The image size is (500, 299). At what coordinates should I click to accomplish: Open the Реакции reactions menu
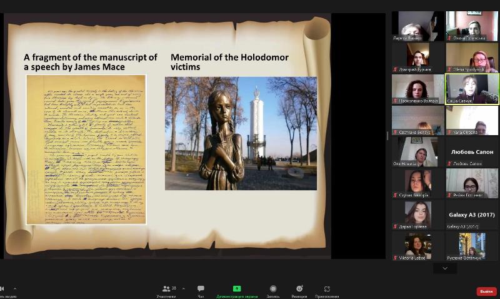pos(299,291)
